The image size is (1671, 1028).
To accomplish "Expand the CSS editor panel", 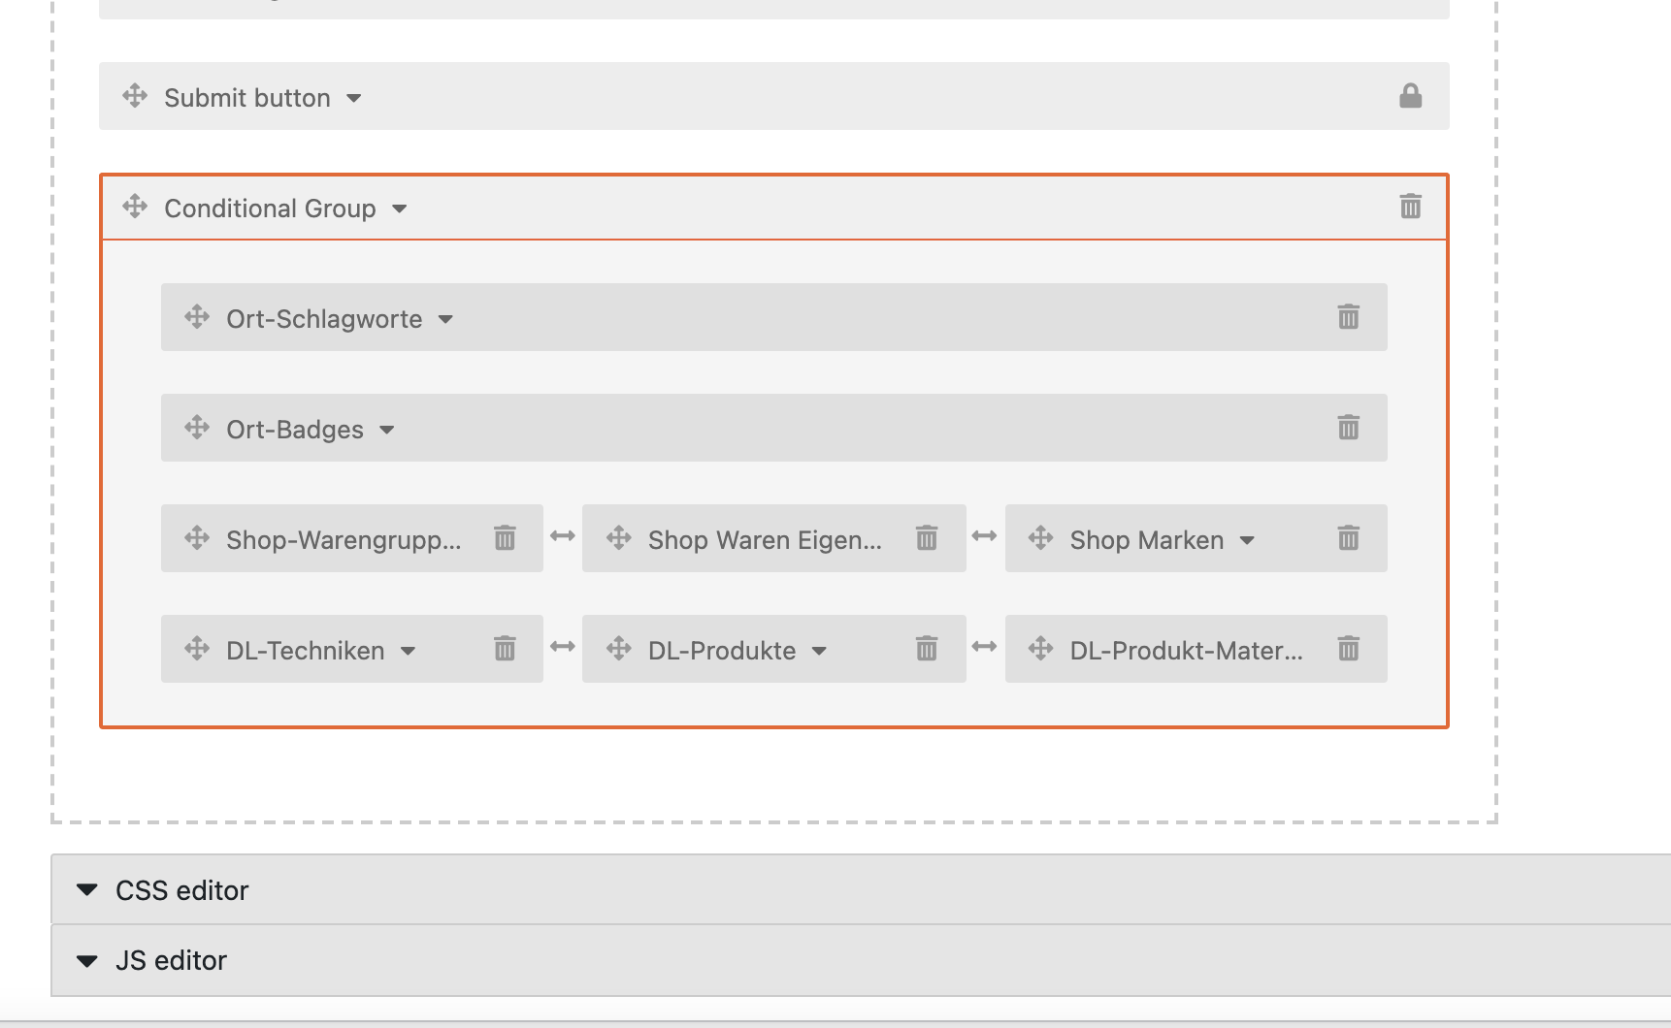I will [861, 889].
